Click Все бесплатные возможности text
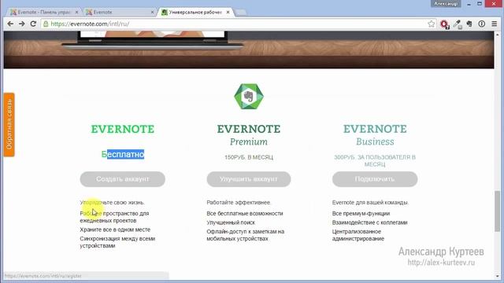 (x=245, y=213)
